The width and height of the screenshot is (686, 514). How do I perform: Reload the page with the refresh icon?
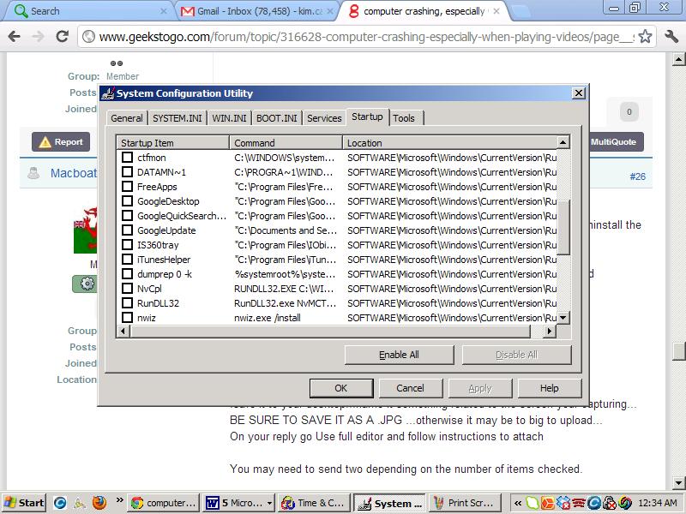click(62, 36)
